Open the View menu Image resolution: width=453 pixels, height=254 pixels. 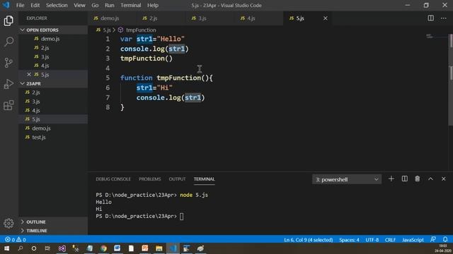[x=79, y=5]
